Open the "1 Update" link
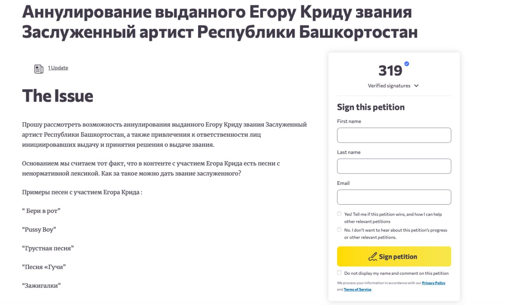This screenshot has height=305, width=506. pos(58,68)
